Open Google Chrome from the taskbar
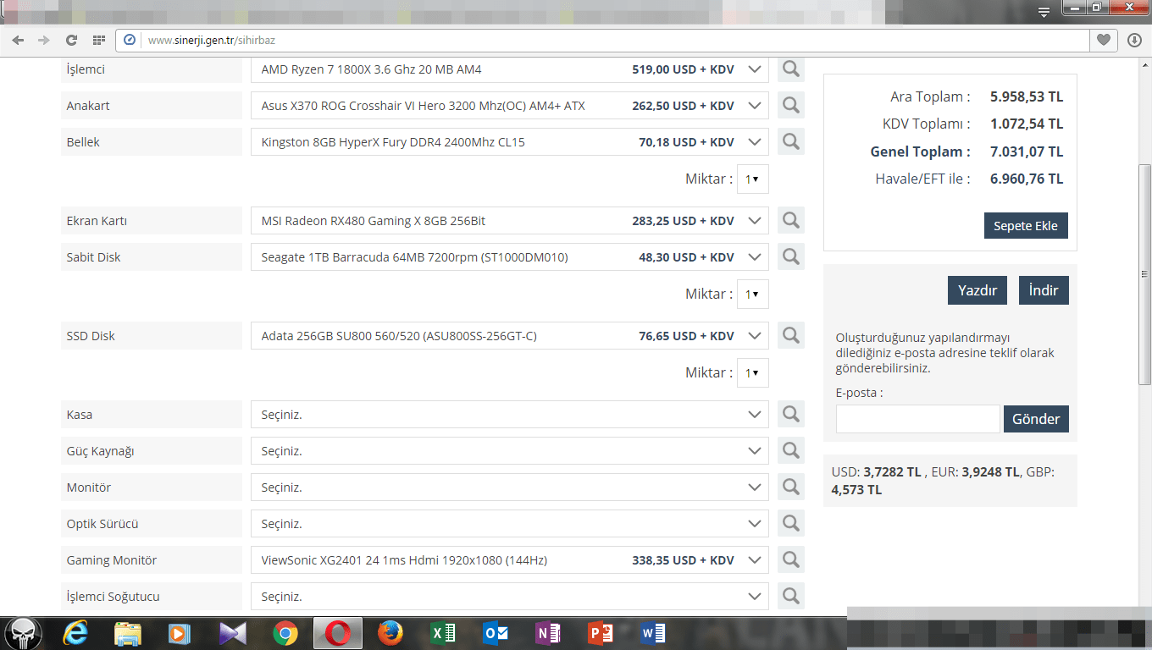The image size is (1152, 650). [x=285, y=633]
